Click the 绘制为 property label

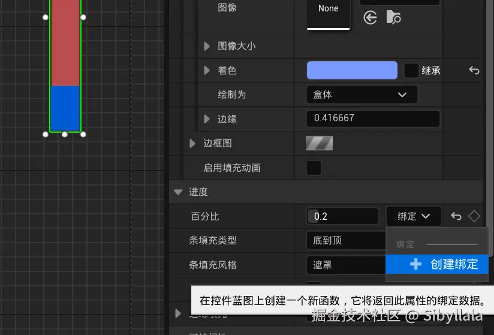(231, 95)
